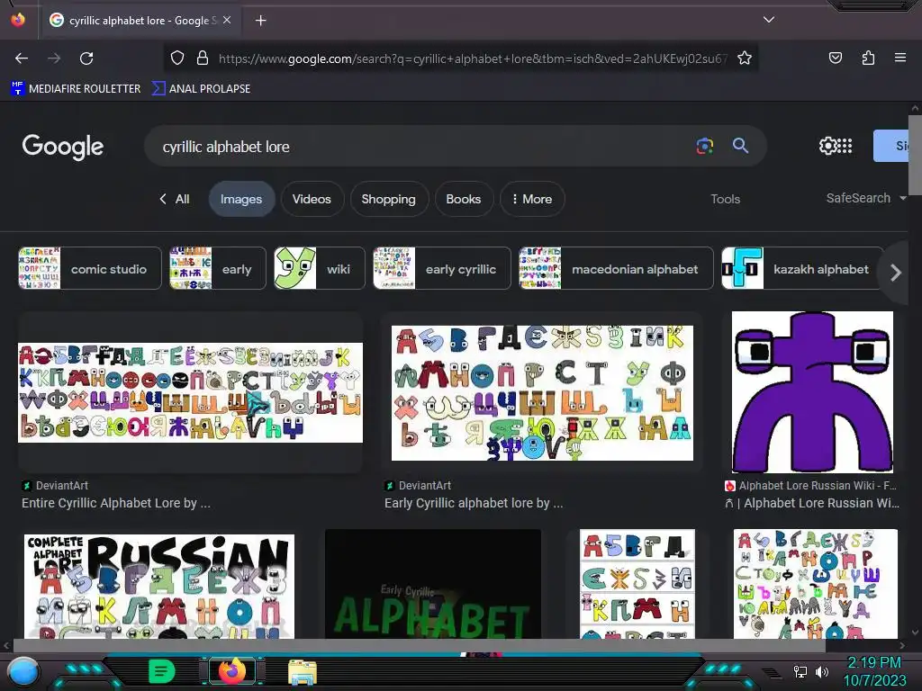Switch to the Books tab
922x691 pixels.
(x=464, y=199)
